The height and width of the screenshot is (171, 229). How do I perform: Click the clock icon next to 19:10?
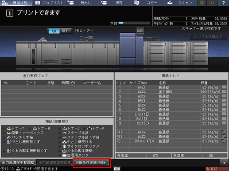(2, 169)
